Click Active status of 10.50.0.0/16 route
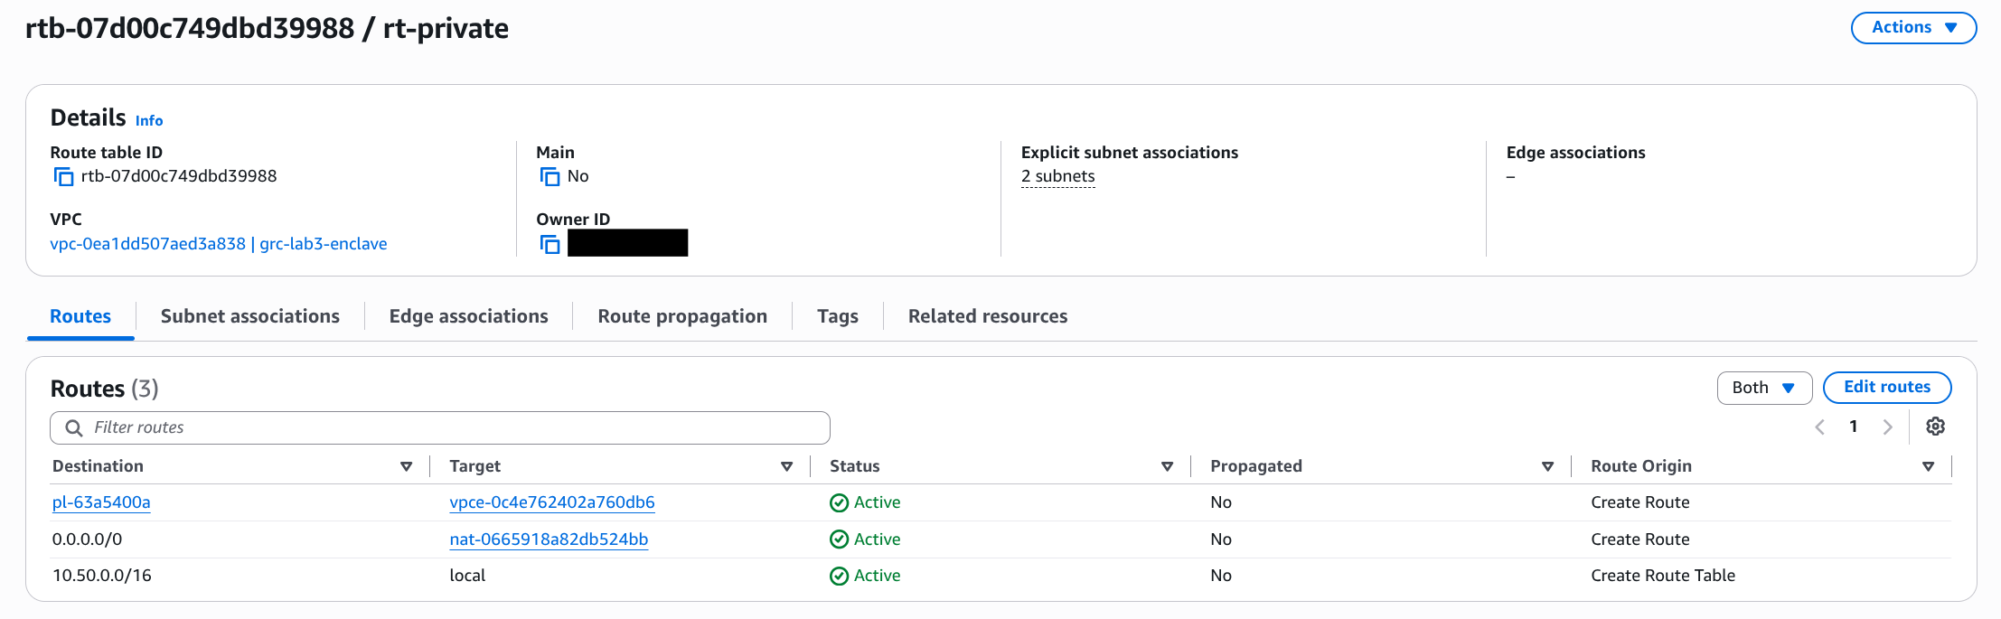This screenshot has height=619, width=2001. click(x=865, y=576)
